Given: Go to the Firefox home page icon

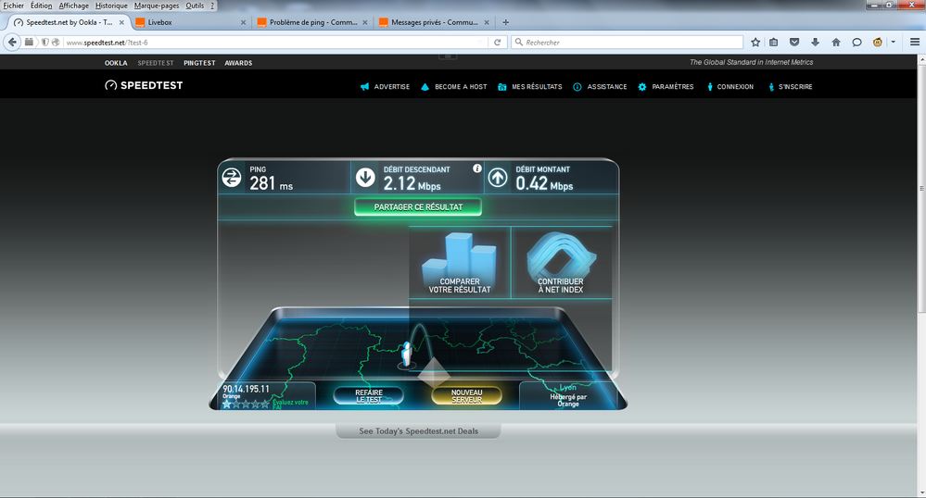Looking at the screenshot, I should pos(836,42).
